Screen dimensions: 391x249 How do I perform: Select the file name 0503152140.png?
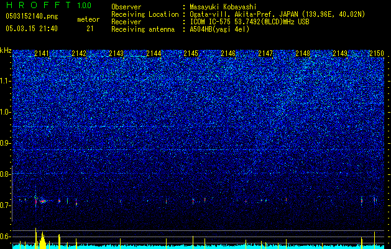tap(32, 16)
